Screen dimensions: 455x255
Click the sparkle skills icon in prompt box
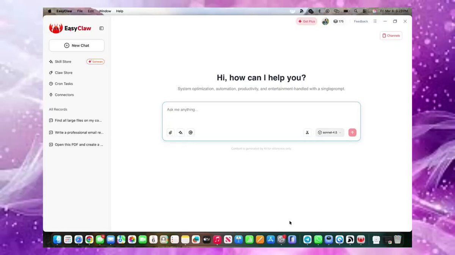point(180,133)
